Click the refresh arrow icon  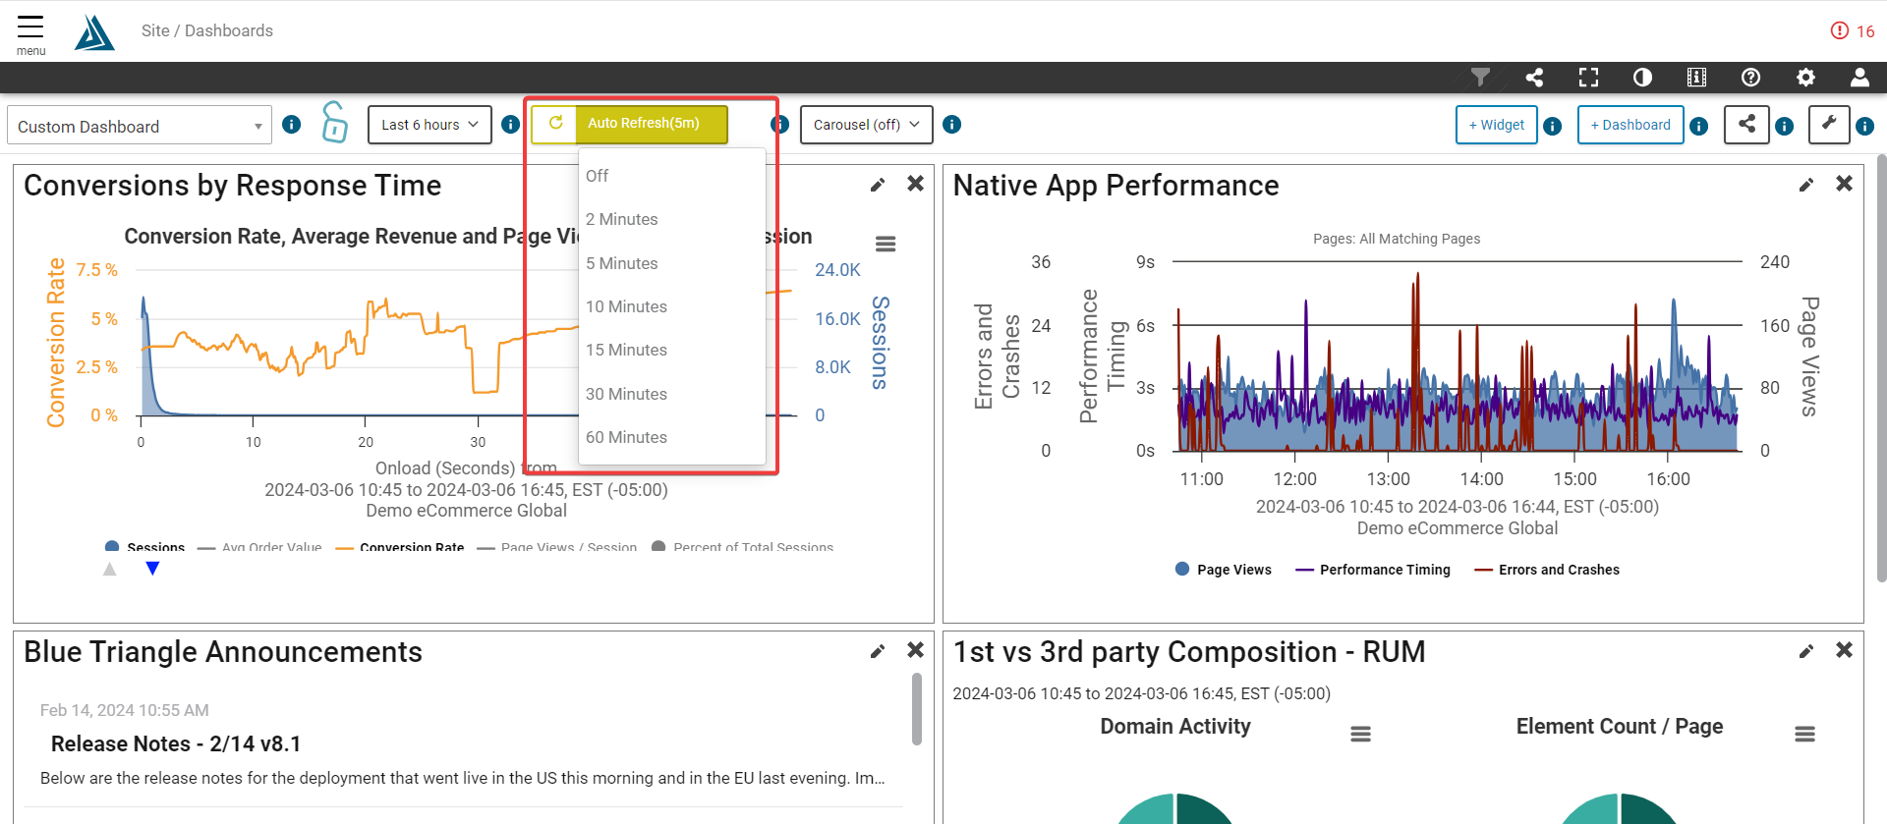[555, 123]
